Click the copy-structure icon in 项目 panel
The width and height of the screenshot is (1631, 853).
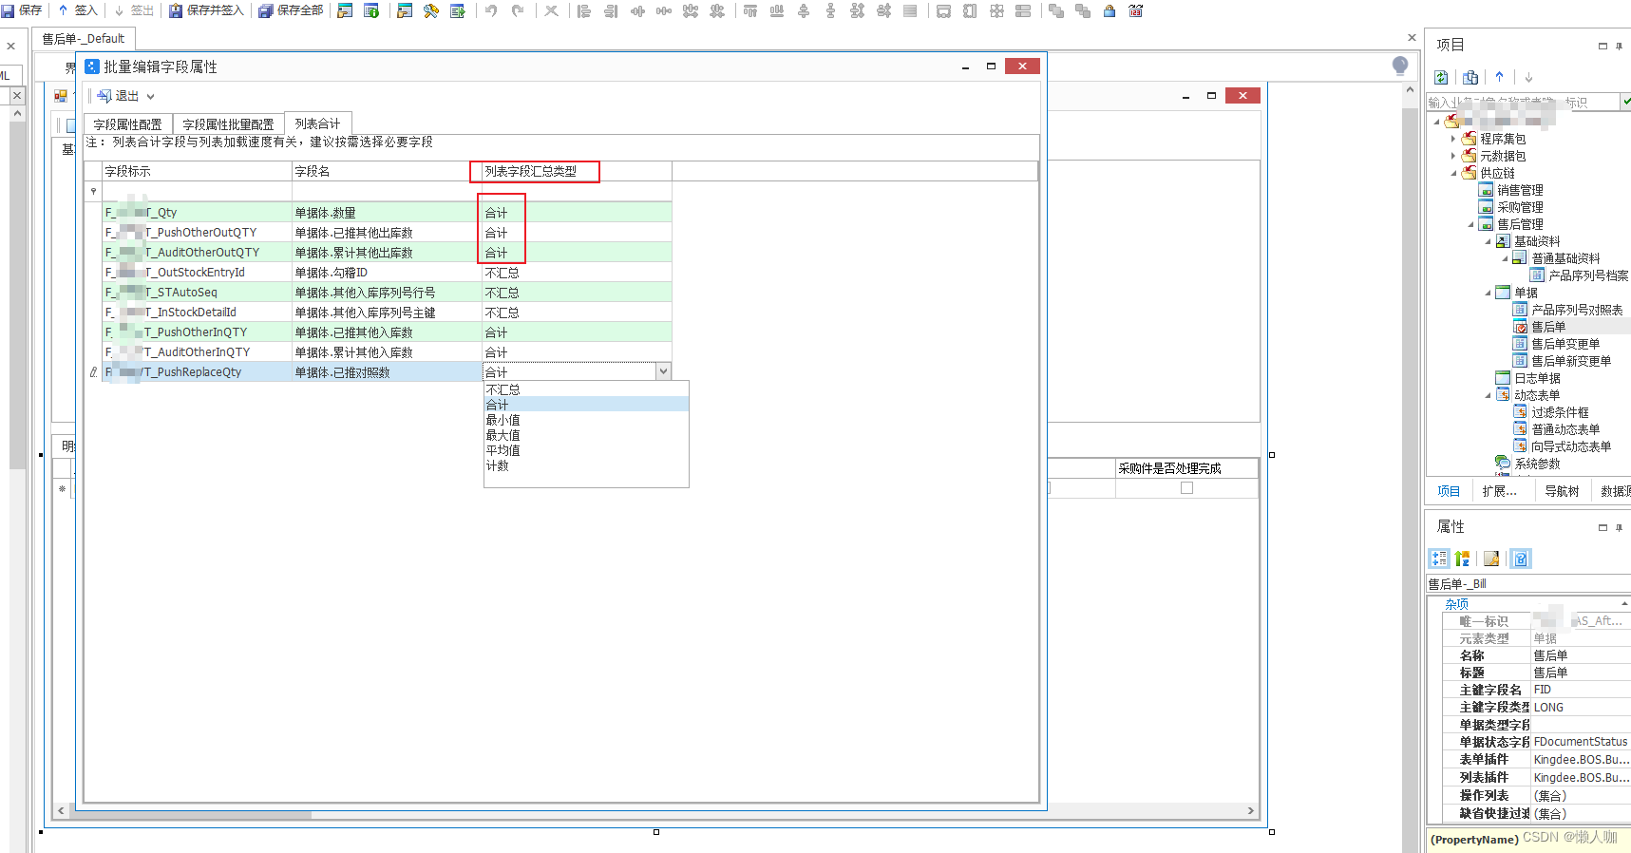coord(1470,77)
